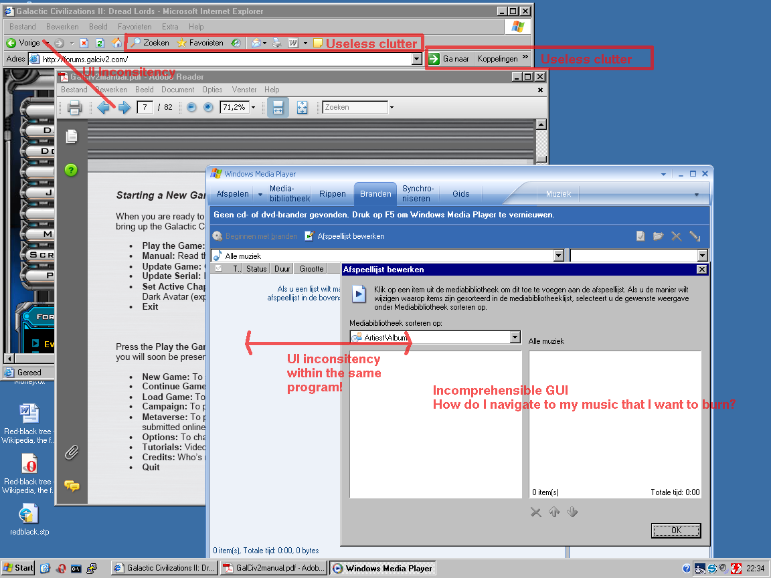Image resolution: width=771 pixels, height=578 pixels.
Task: Open the Venster menu in Adobe Reader
Action: click(x=244, y=90)
